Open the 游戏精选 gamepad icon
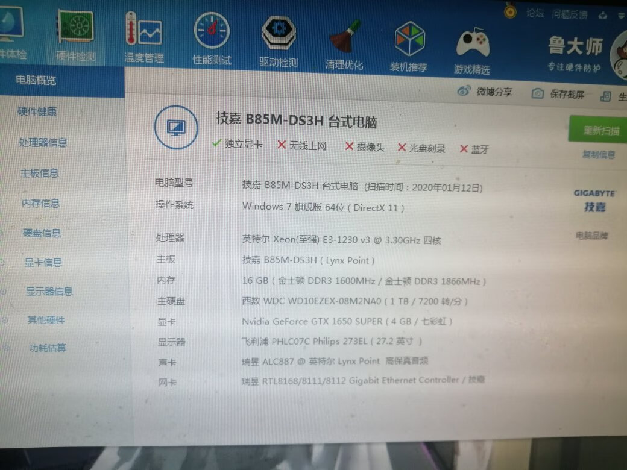The height and width of the screenshot is (470, 627). pyautogui.click(x=472, y=51)
